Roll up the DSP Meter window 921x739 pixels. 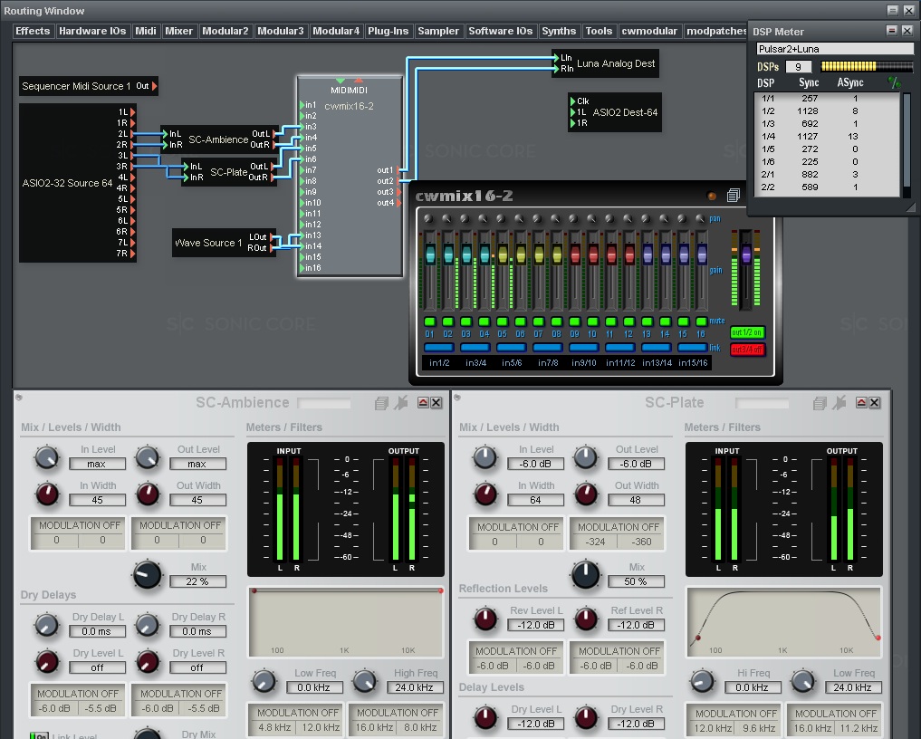[892, 31]
